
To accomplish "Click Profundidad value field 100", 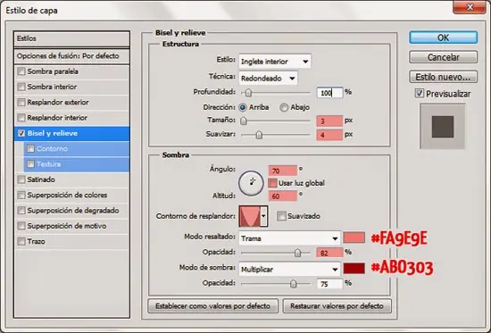I will [329, 93].
